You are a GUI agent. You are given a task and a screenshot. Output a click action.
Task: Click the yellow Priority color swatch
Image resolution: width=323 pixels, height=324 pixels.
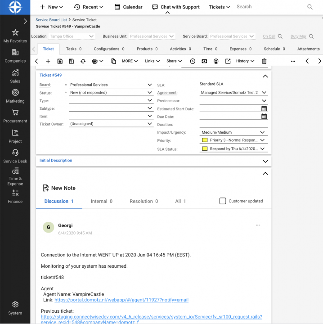(205, 140)
